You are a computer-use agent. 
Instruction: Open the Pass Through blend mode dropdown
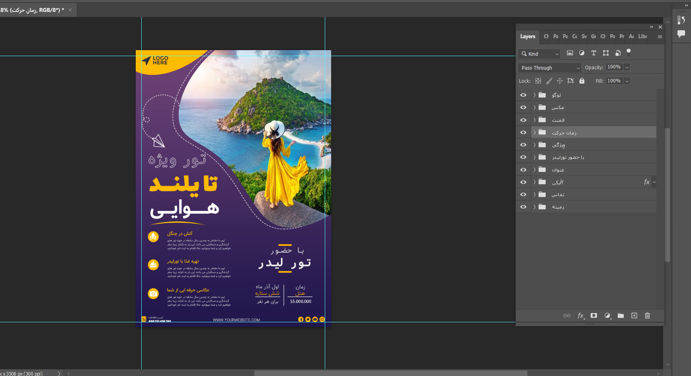549,68
